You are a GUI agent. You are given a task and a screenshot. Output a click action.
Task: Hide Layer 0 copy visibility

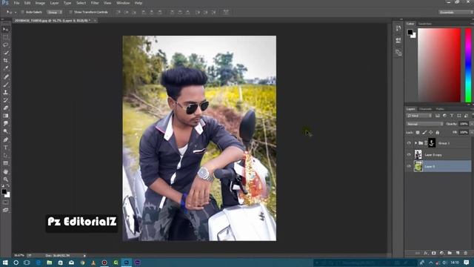coord(409,155)
